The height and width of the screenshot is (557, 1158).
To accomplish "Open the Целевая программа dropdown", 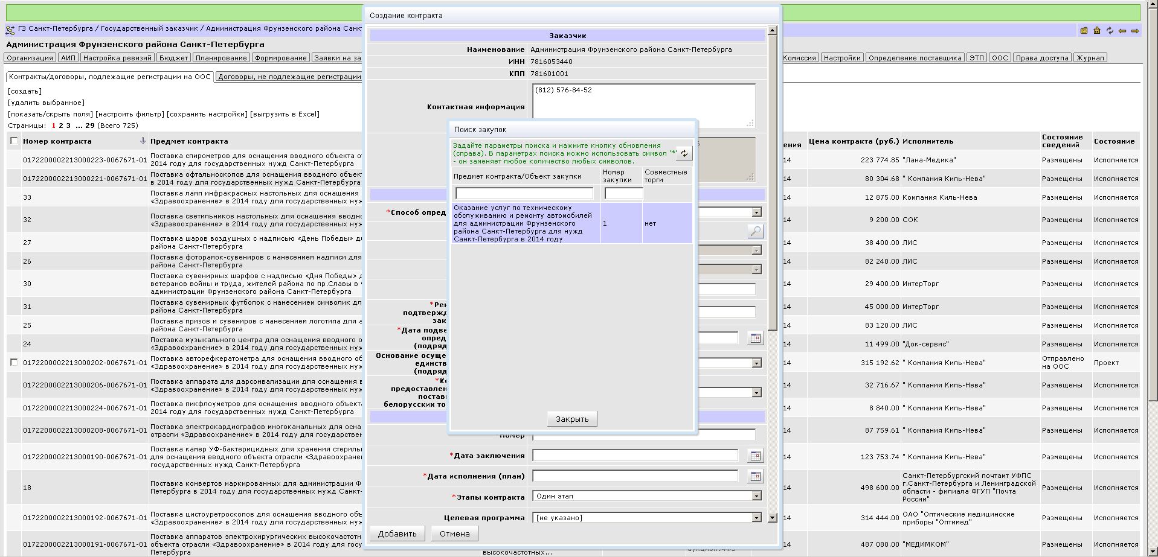I will (x=756, y=518).
